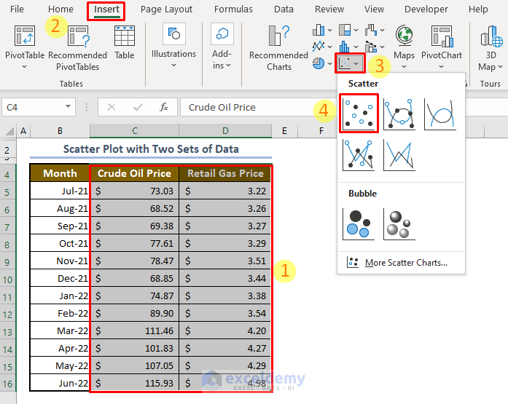Open the File tab
The image size is (508, 404).
[17, 9]
